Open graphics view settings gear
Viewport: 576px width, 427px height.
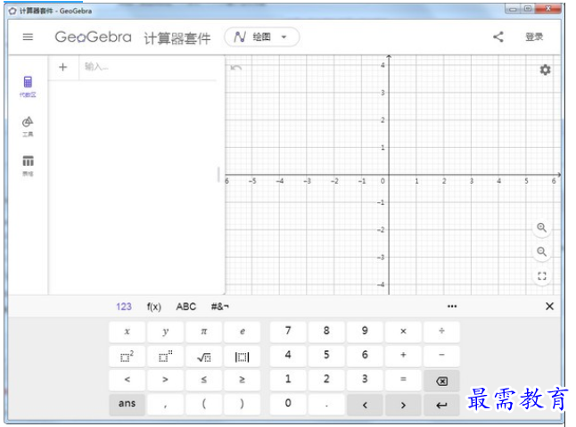(545, 70)
